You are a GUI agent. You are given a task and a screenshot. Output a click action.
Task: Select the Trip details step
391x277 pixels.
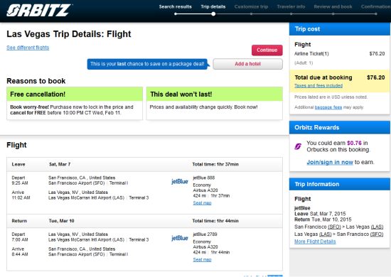(213, 6)
